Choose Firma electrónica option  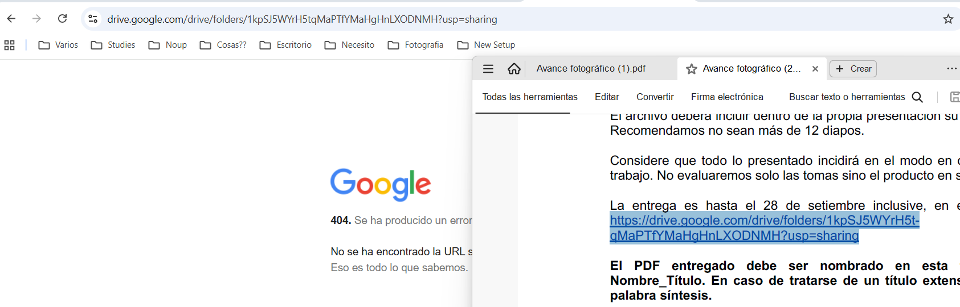click(727, 97)
